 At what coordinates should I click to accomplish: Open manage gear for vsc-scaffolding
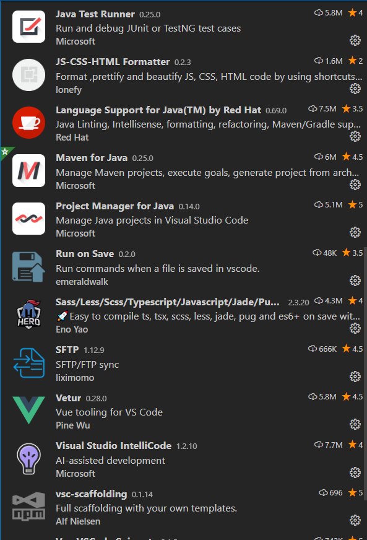pos(355,520)
